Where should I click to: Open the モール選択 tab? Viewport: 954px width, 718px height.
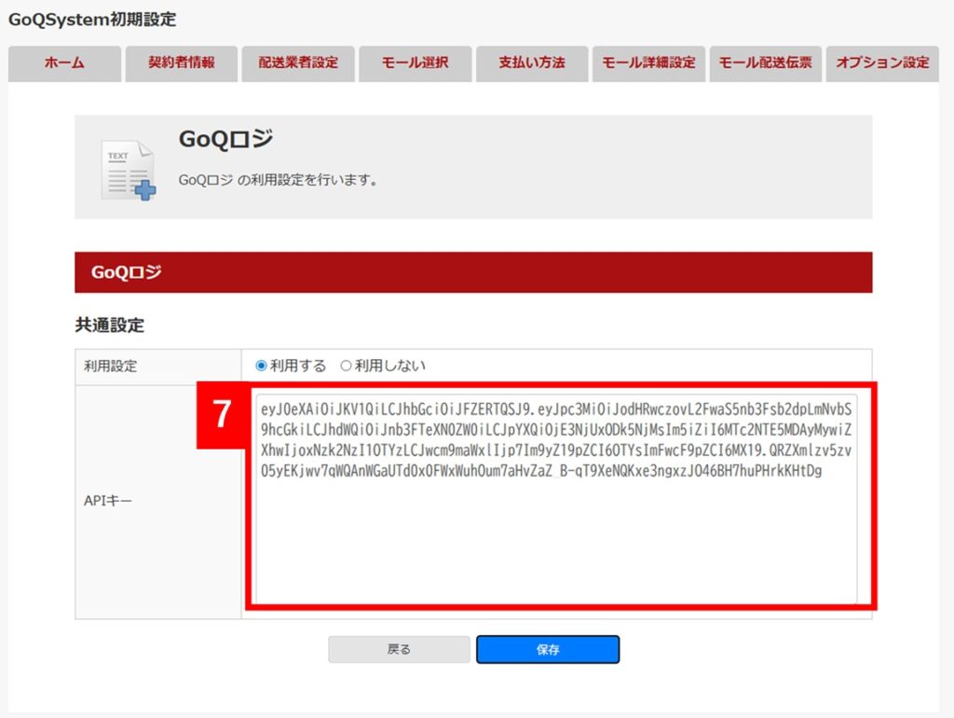(x=415, y=63)
